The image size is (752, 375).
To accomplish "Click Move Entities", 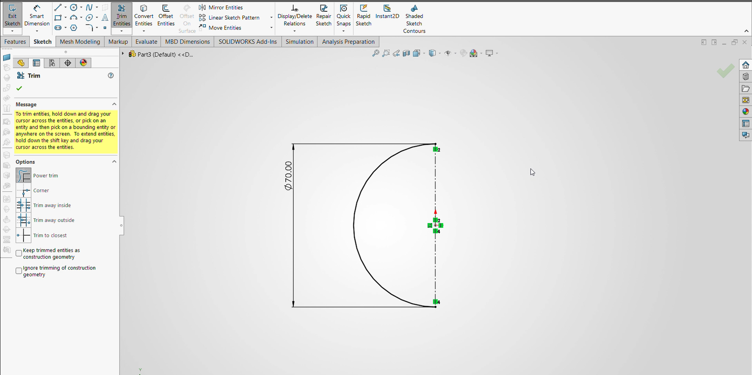I will [x=220, y=28].
